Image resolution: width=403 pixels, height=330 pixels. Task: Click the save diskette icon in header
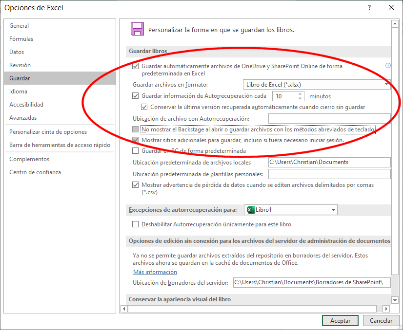(137, 29)
